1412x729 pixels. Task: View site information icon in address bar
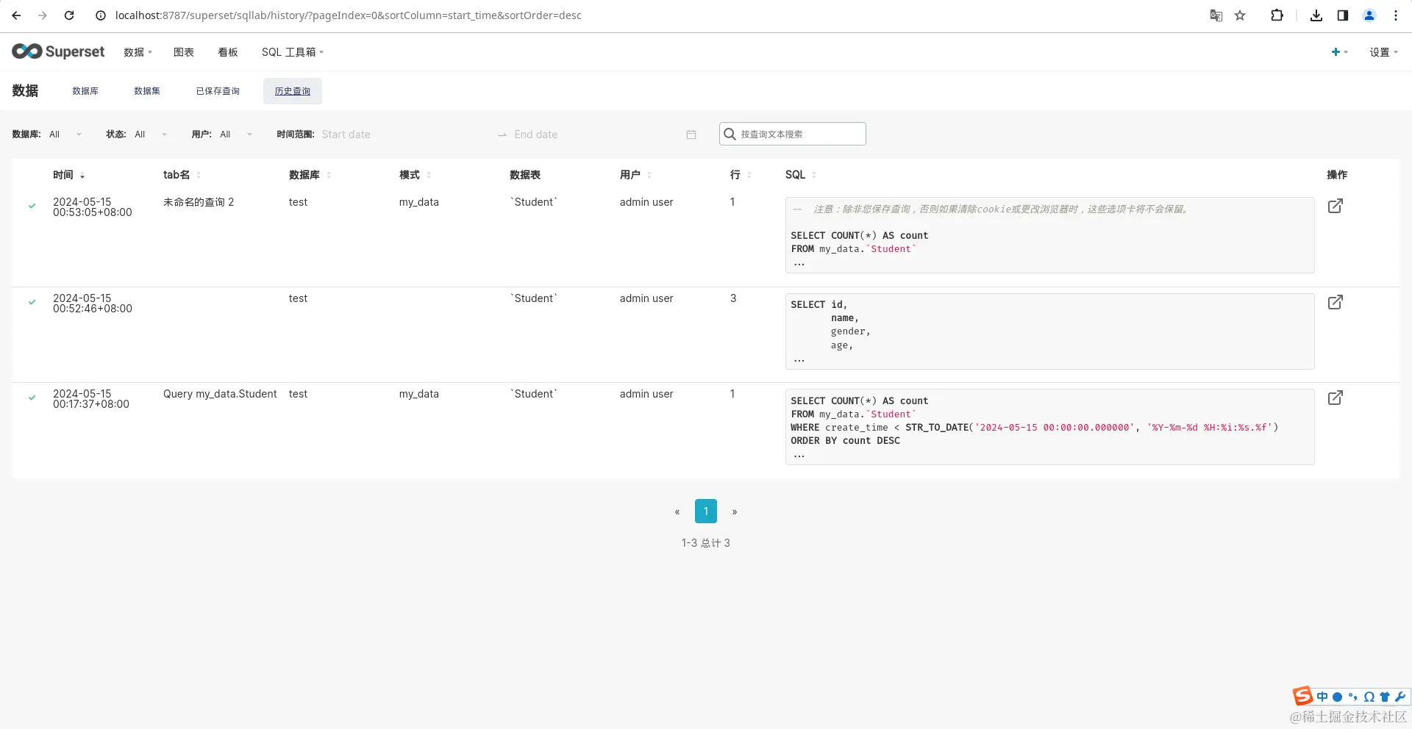pos(101,15)
